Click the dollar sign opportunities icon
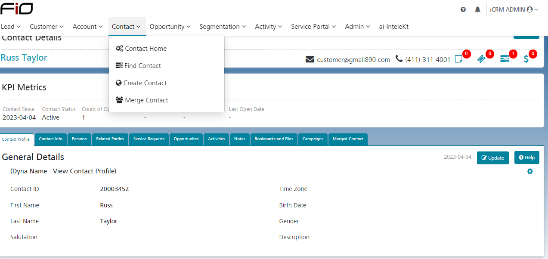Viewport: 548px width, 259px height. 526,59
